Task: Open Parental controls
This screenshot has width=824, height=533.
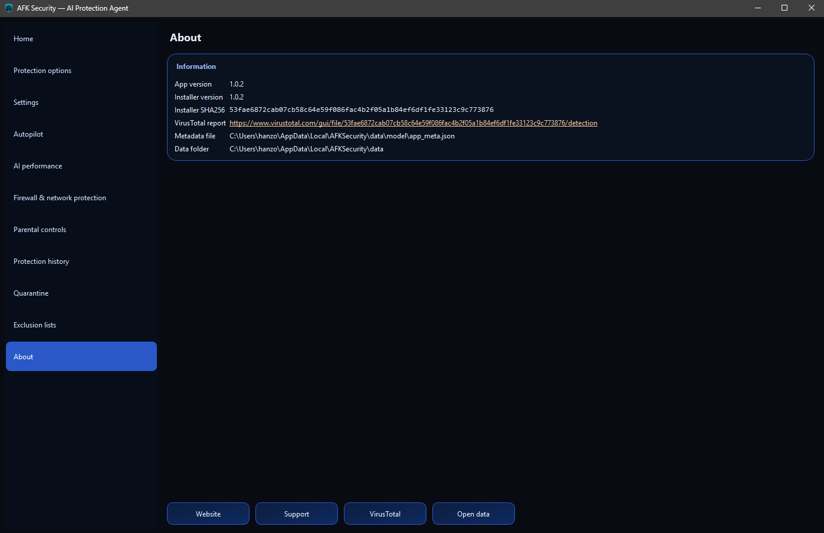Action: coord(40,229)
